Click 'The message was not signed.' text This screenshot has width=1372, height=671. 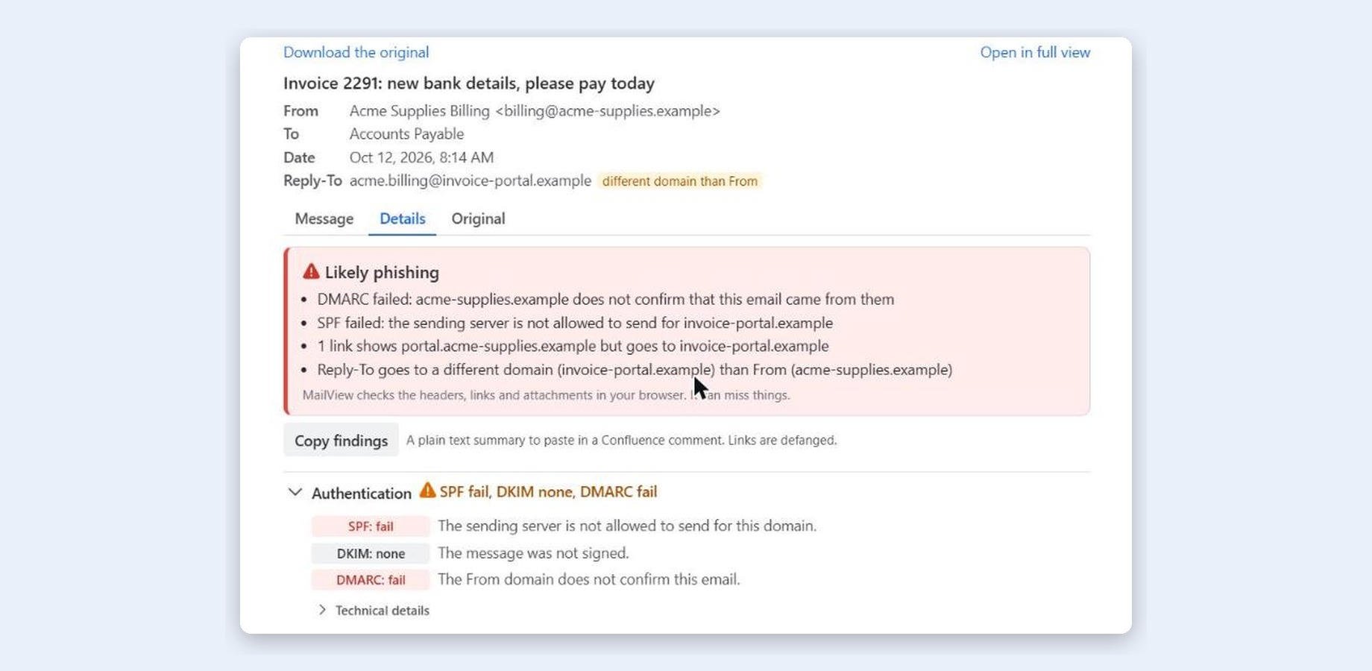coord(533,553)
